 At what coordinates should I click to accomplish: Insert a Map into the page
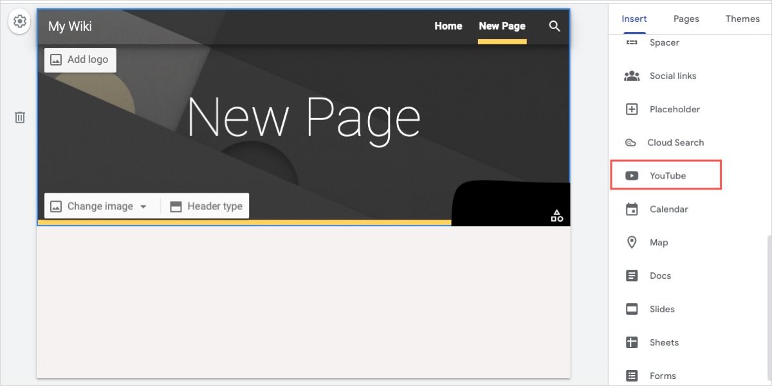658,242
